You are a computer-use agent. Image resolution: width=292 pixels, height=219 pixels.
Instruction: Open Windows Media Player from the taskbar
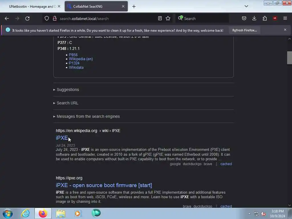coord(78,213)
